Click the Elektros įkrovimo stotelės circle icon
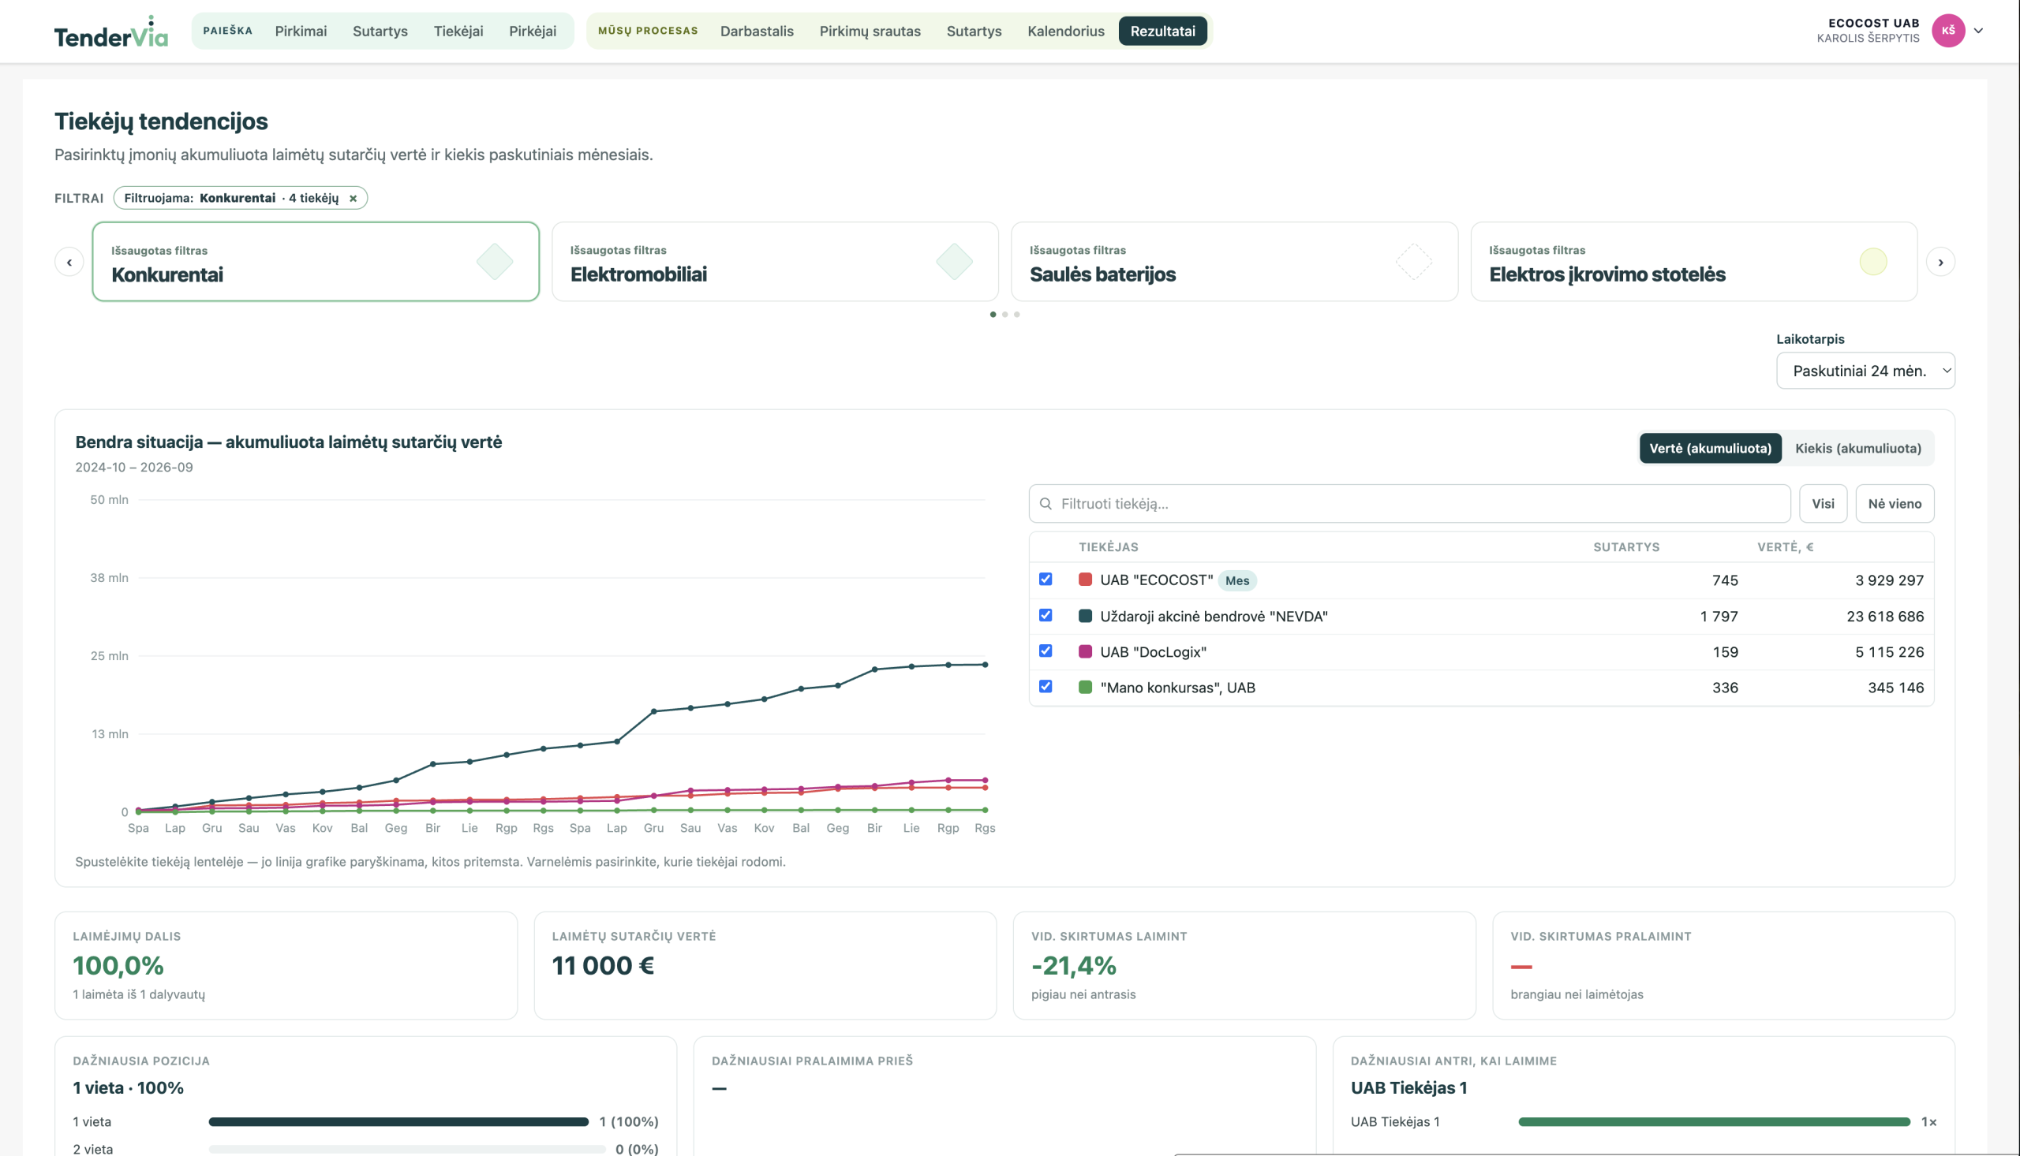Image resolution: width=2020 pixels, height=1156 pixels. [1872, 262]
